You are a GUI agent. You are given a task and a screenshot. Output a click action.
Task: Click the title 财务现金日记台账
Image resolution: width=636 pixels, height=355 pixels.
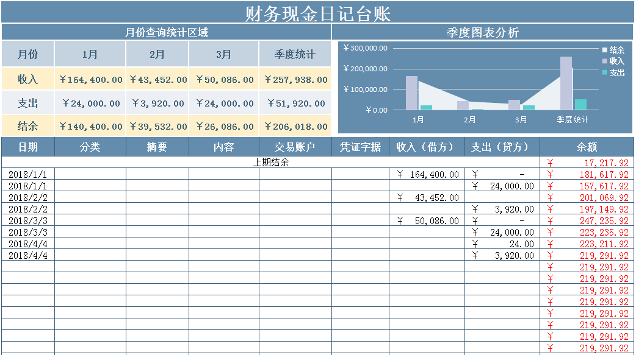click(x=317, y=14)
